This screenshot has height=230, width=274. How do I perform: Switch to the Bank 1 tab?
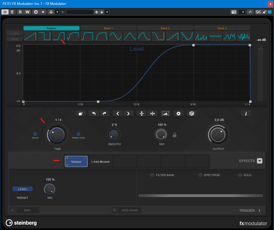point(108,28)
